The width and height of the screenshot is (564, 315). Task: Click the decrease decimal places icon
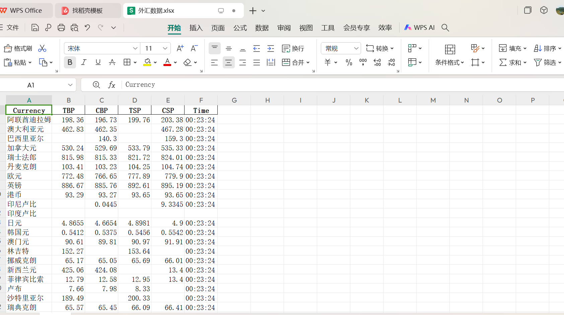(x=391, y=62)
